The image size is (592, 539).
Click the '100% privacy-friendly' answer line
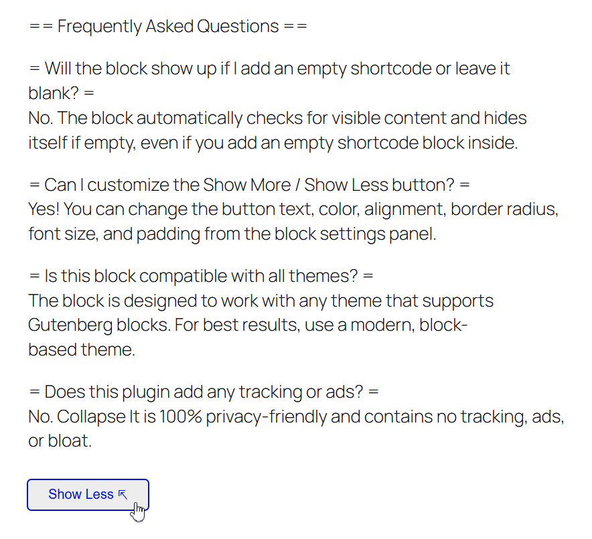tap(297, 416)
